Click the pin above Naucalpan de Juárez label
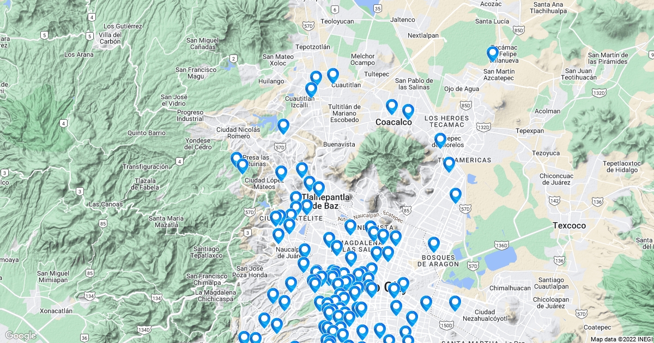 coord(278,236)
